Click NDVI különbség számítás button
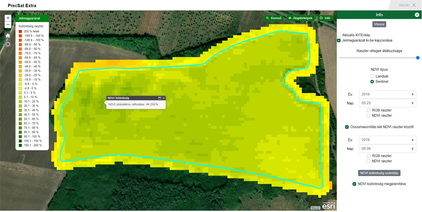Viewport: 422px width, 212px height. (379, 173)
